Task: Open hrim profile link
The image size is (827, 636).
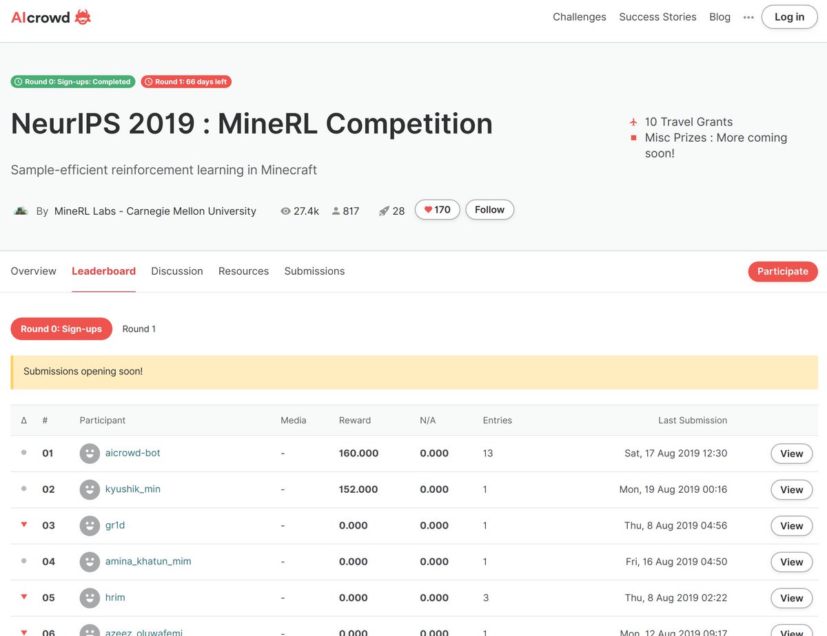Action: [115, 597]
